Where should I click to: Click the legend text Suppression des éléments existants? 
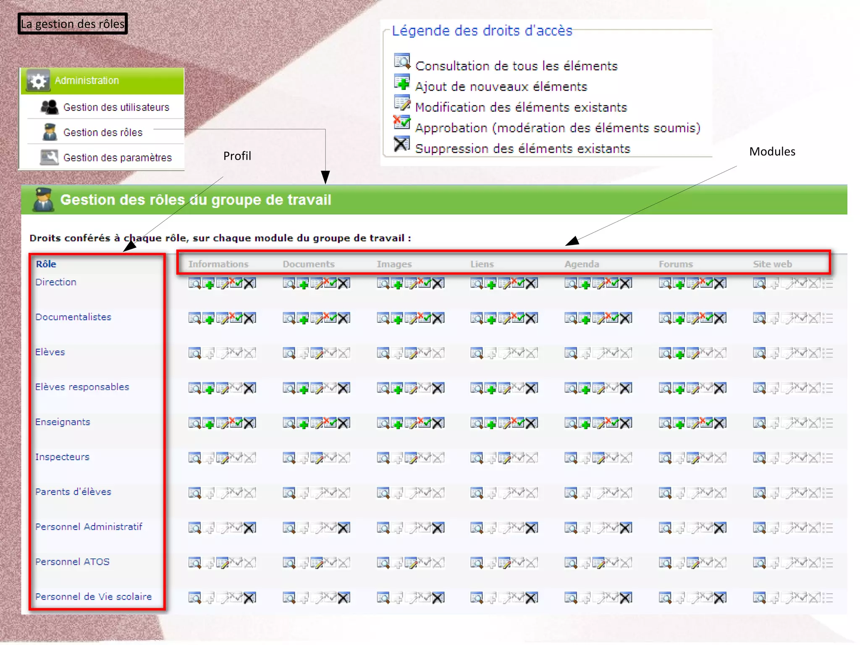(523, 149)
